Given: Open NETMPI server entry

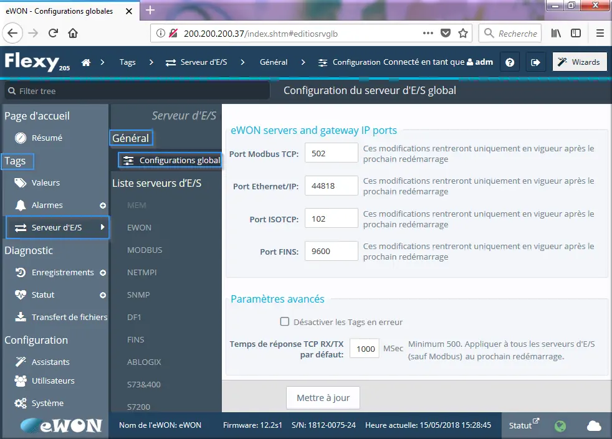Looking at the screenshot, I should click(x=141, y=273).
